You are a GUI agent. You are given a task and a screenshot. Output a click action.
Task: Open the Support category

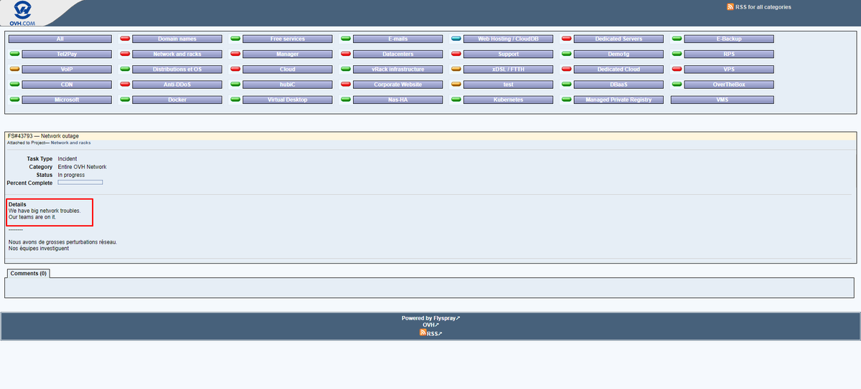tap(509, 54)
